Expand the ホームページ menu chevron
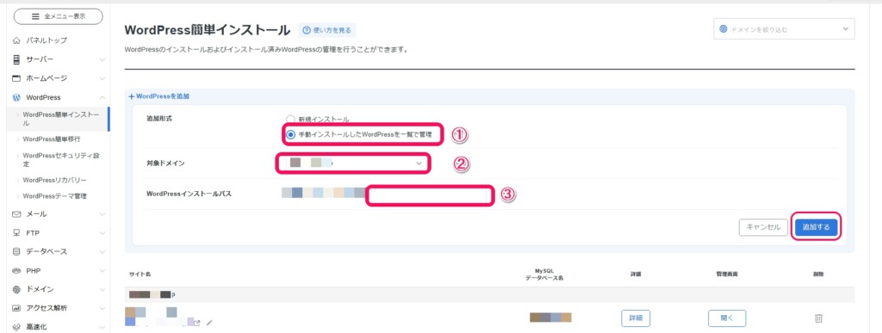This screenshot has width=882, height=333. click(102, 78)
